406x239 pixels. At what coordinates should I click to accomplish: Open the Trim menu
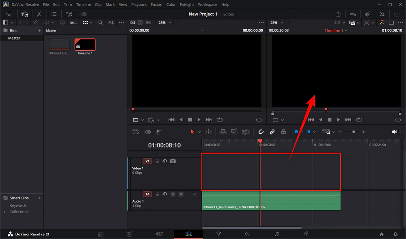click(x=68, y=4)
